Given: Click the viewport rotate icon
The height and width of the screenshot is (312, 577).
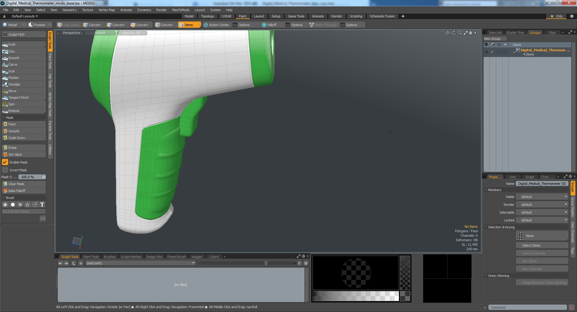Looking at the screenshot, I should click(x=454, y=33).
